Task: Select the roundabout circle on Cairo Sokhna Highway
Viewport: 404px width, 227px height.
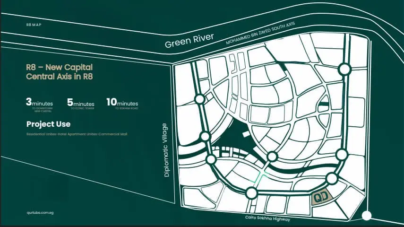Action: 366,216
